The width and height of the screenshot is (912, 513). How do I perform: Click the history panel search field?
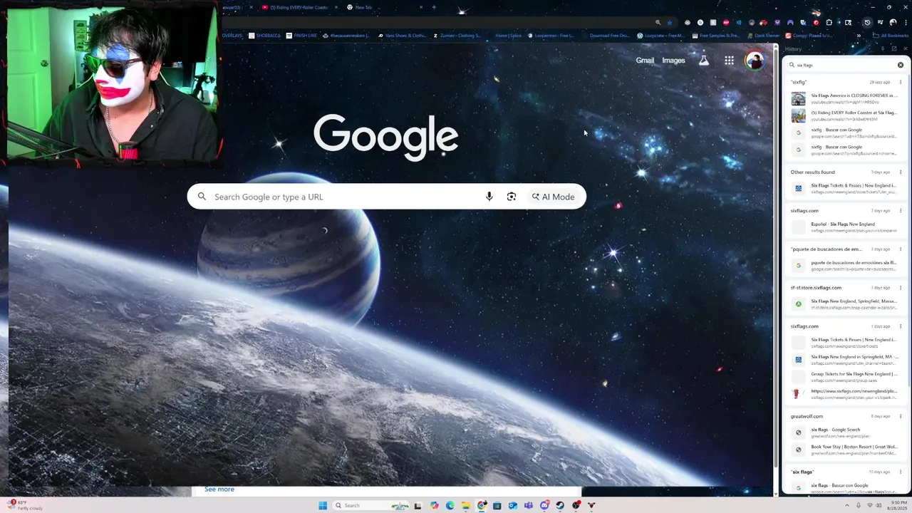click(844, 65)
